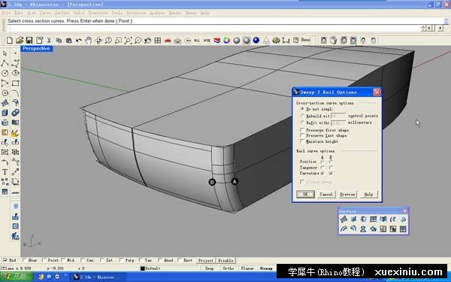Click the Undo arrow icon
Screen dimensions: 451x282
click(x=78, y=41)
